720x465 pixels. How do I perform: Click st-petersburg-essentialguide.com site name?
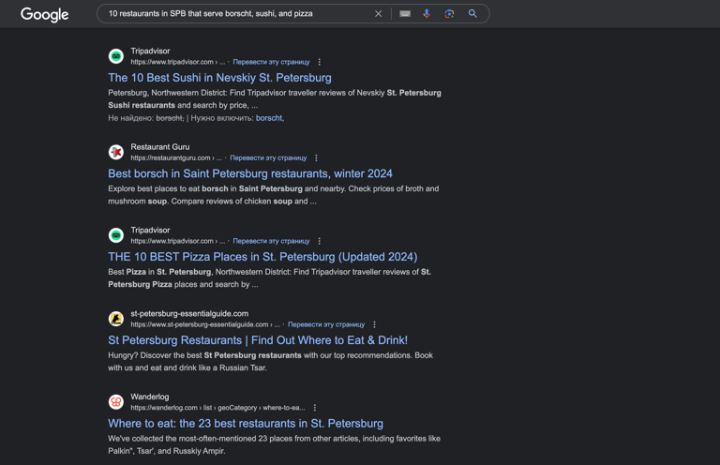(189, 313)
